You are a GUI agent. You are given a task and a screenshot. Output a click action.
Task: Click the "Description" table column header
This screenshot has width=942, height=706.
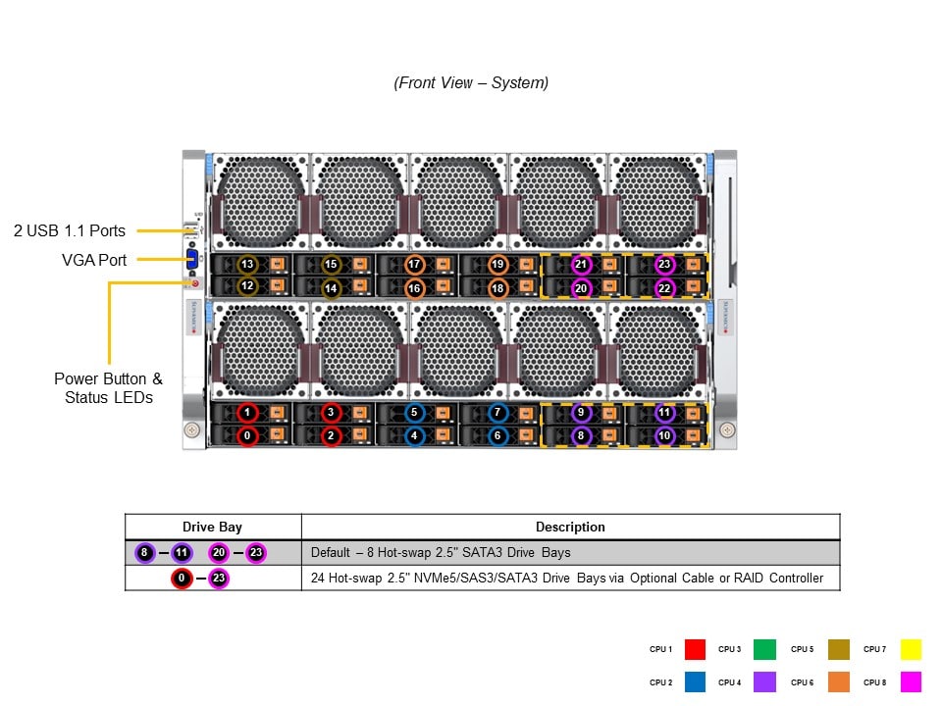coord(570,528)
